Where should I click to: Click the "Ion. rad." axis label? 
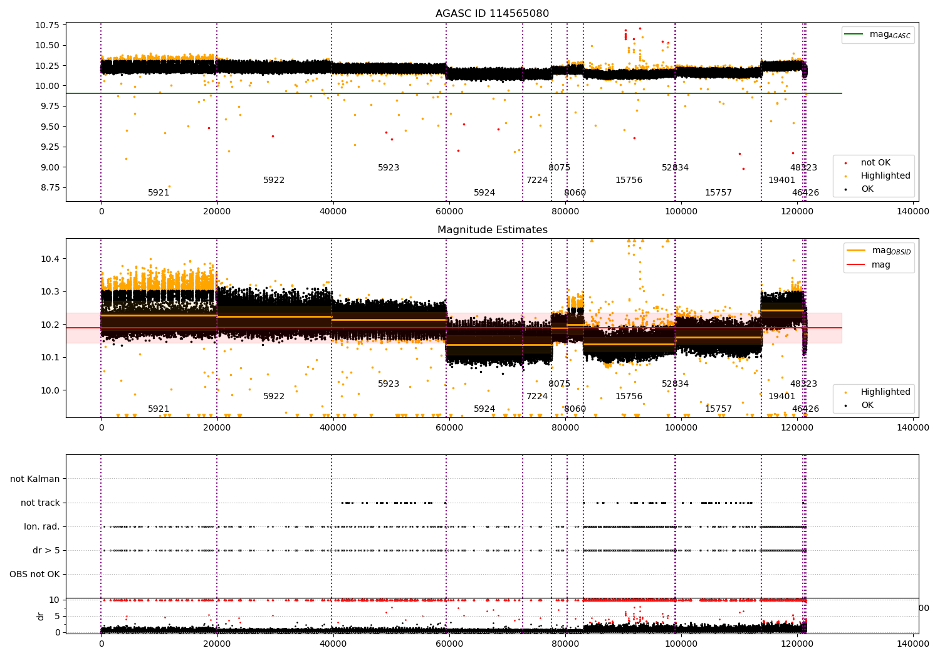pos(42,526)
